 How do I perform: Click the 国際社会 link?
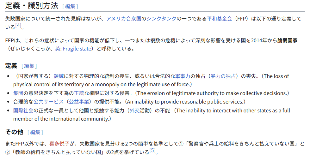pyautogui.click(x=23, y=110)
